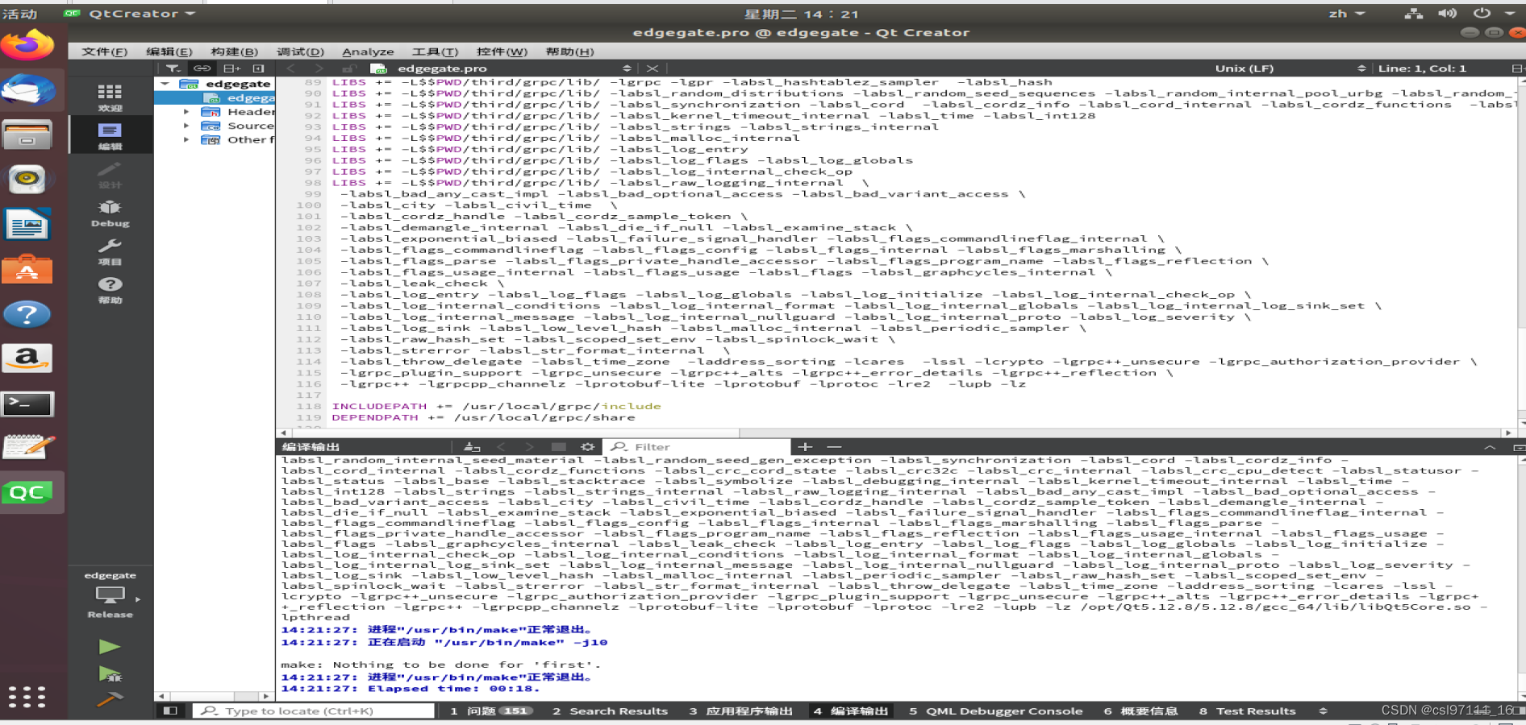
Task: Open the edgegate.pro document selector dropdown
Action: (x=627, y=68)
